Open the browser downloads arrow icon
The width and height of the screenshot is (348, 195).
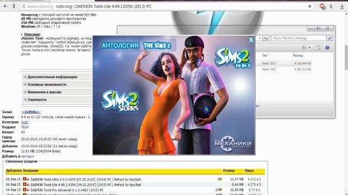click(x=342, y=6)
